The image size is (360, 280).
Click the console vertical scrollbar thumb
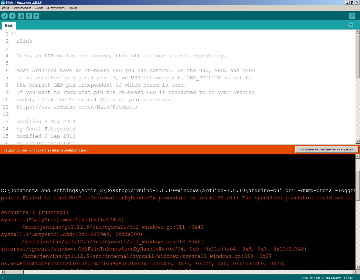(x=358, y=186)
